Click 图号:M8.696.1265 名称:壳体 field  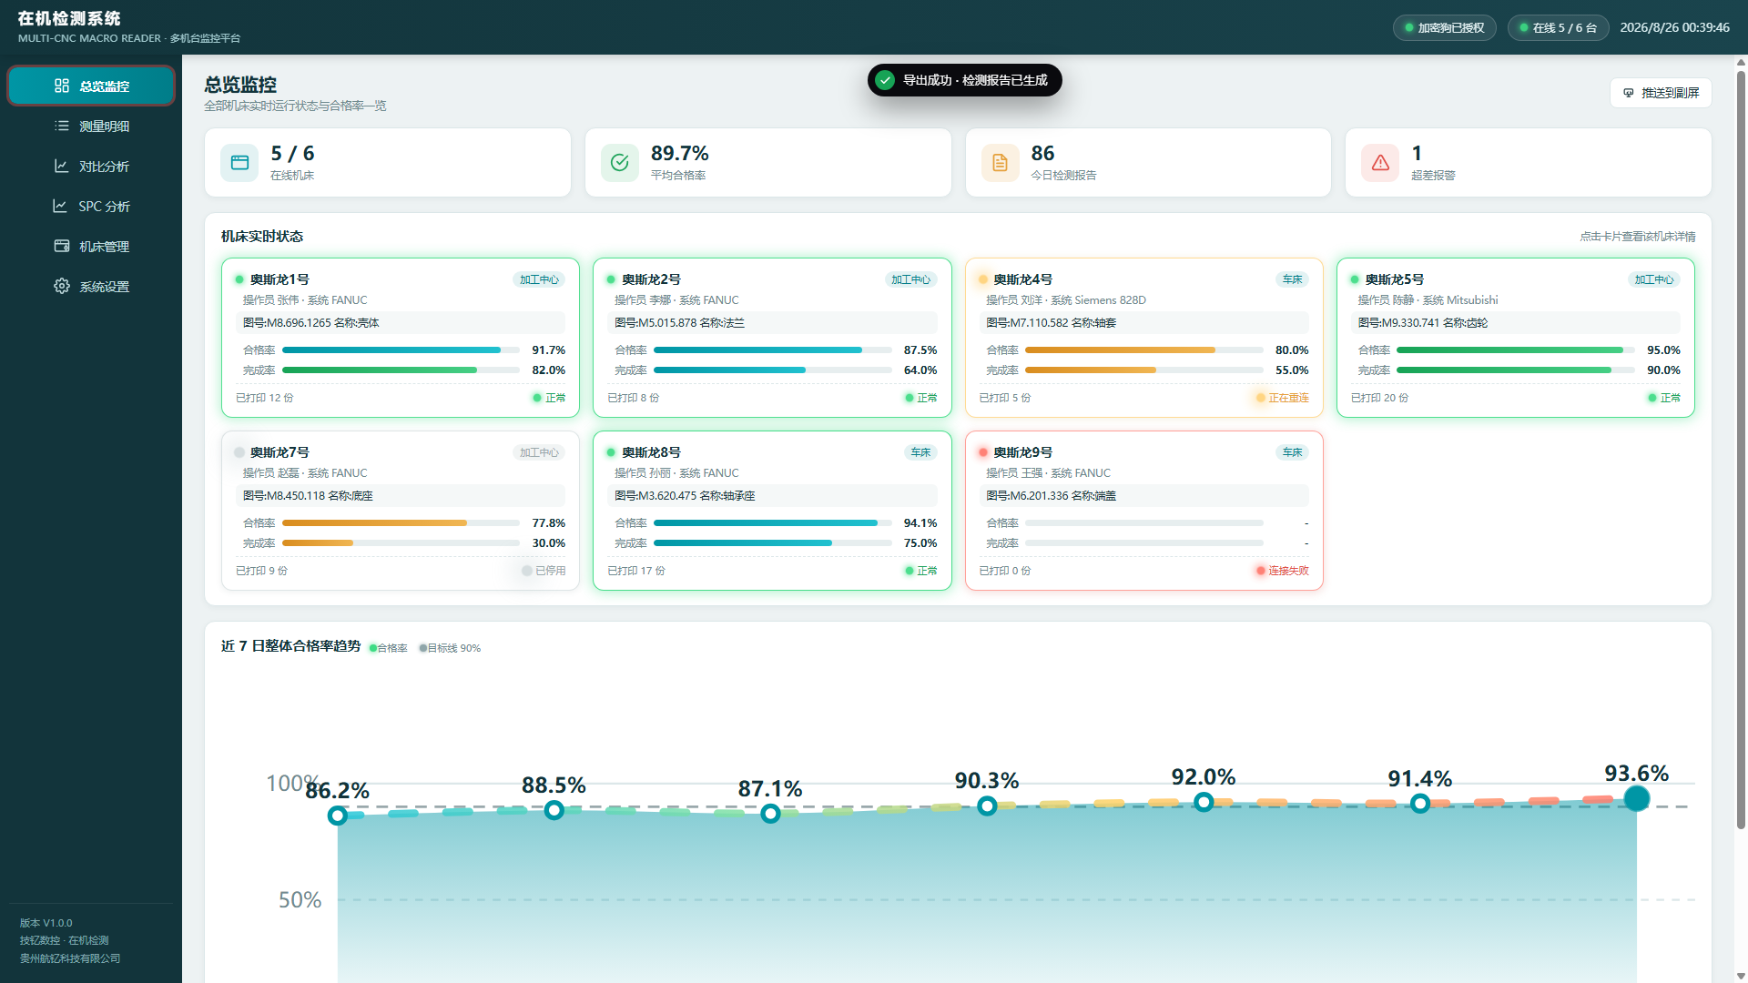click(x=401, y=323)
